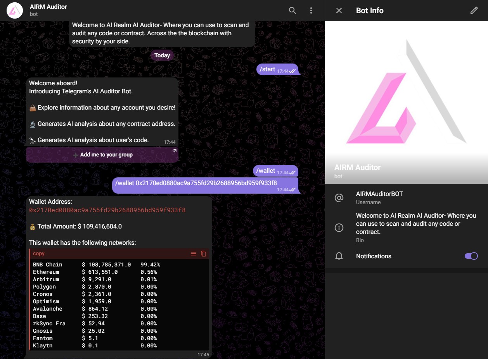Click the AIRM Auditor title in chat header
The width and height of the screenshot is (488, 359).
coord(48,7)
